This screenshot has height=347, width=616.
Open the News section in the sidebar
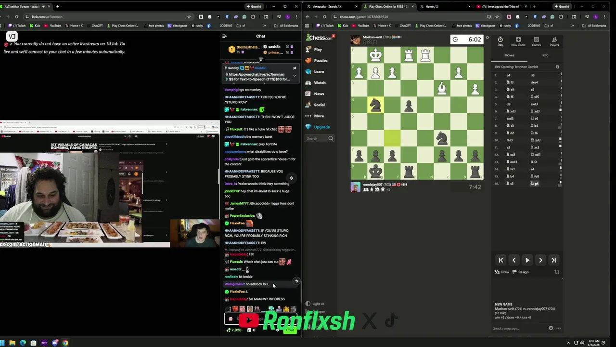315,93
